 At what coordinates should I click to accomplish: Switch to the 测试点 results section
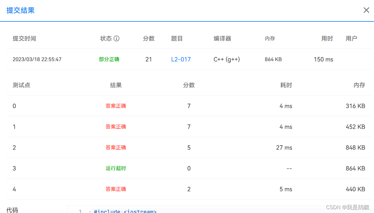point(21,85)
